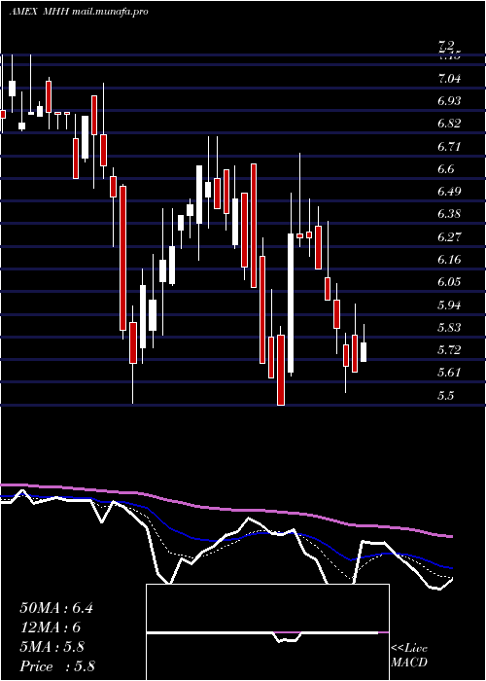The height and width of the screenshot is (681, 486).
Task: Click the 6.27 price axis label
Action: 449,237
